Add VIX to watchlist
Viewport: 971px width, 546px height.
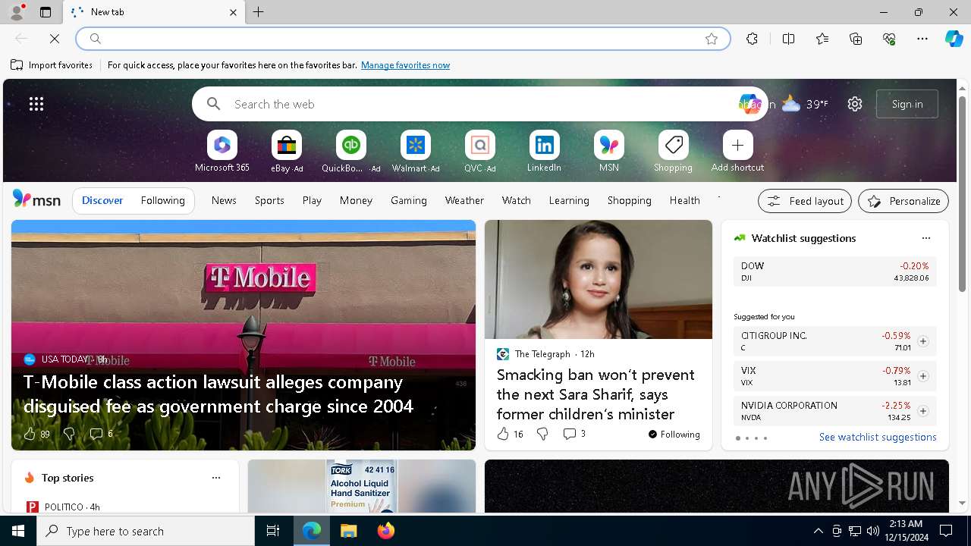pyautogui.click(x=922, y=376)
